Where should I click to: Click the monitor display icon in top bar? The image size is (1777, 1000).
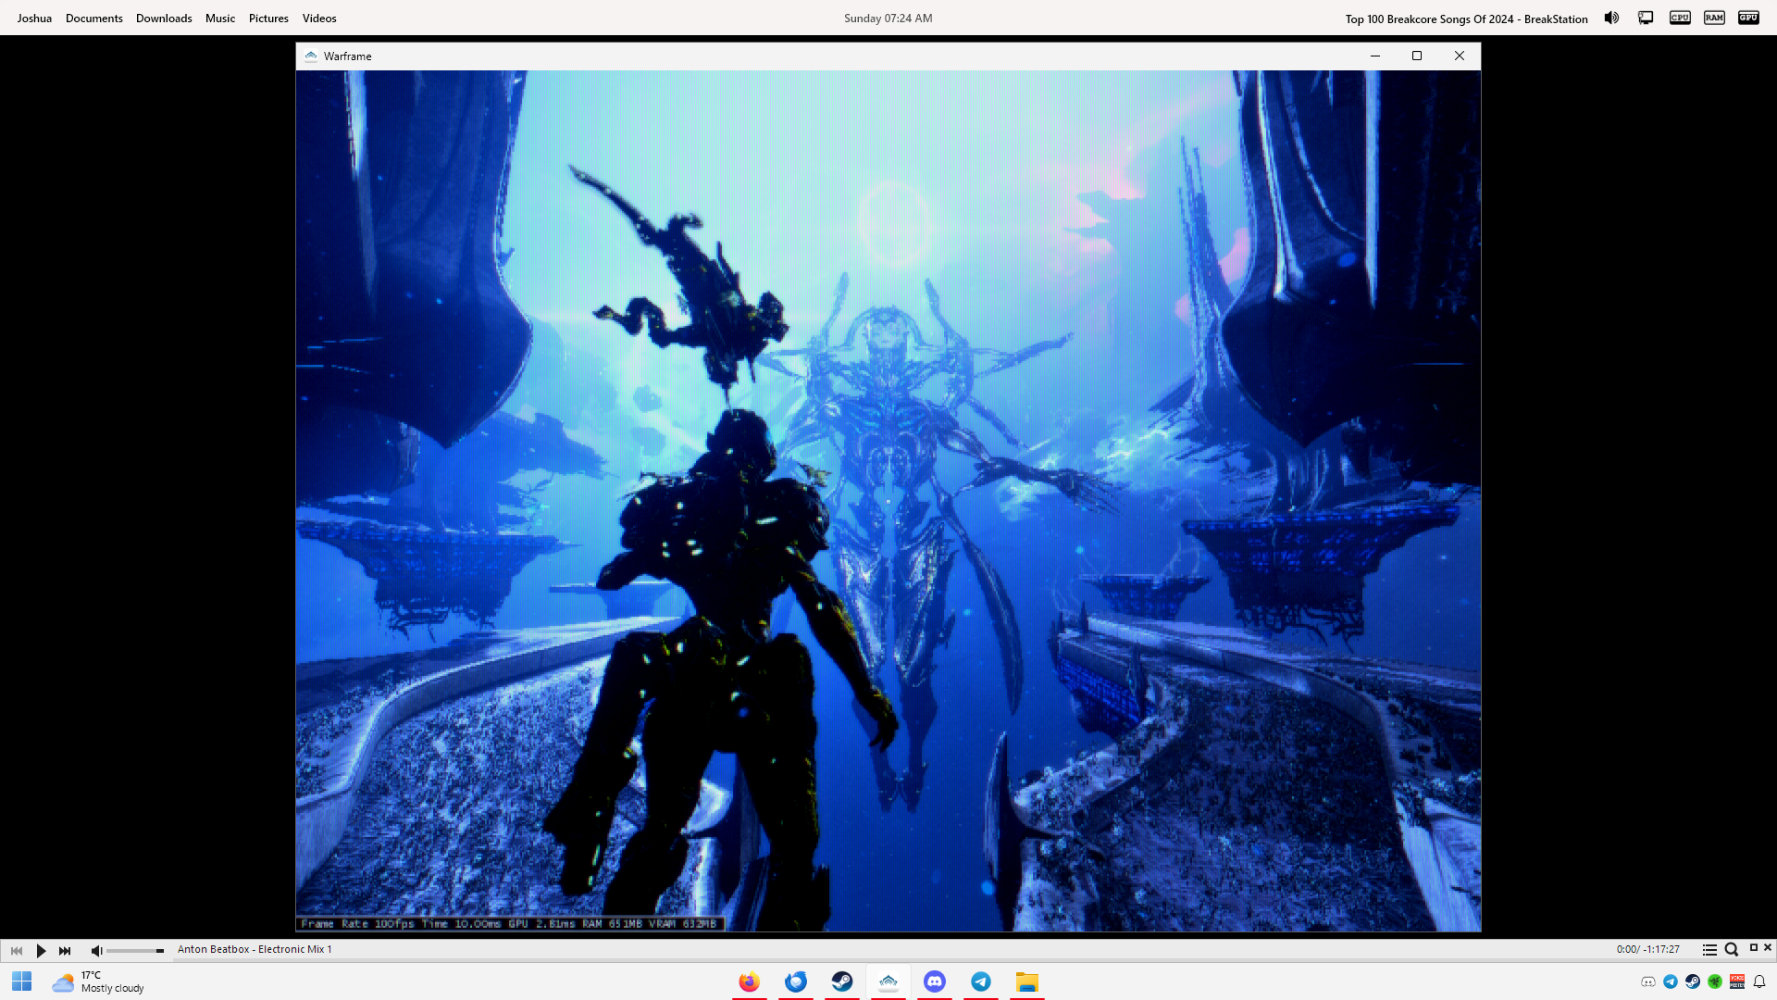pyautogui.click(x=1646, y=18)
